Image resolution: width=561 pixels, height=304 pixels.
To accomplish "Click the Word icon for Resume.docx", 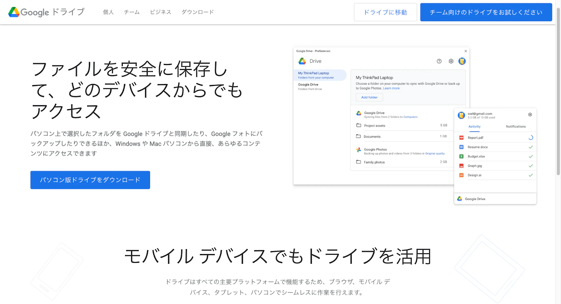I will pos(461,147).
